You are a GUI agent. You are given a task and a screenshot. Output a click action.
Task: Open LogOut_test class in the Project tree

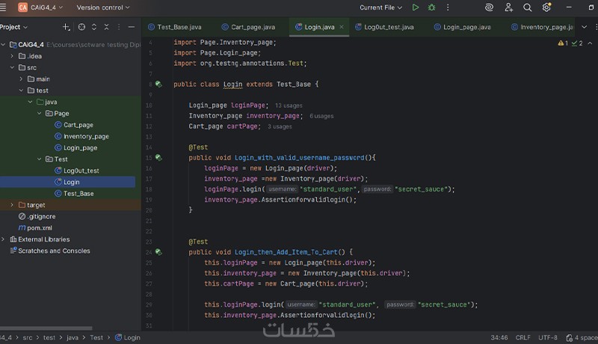(77, 171)
